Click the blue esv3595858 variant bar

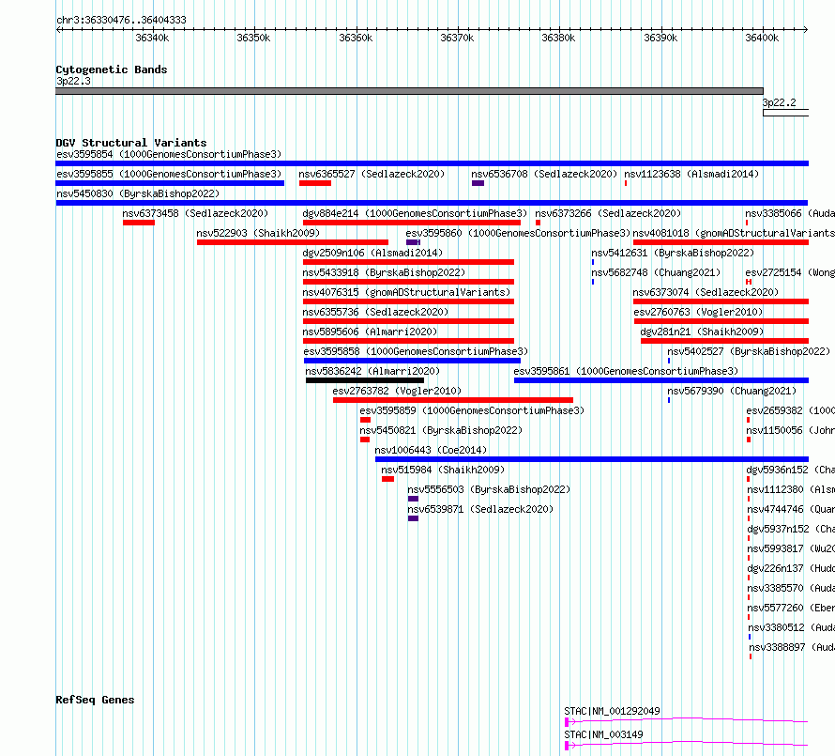coord(412,361)
